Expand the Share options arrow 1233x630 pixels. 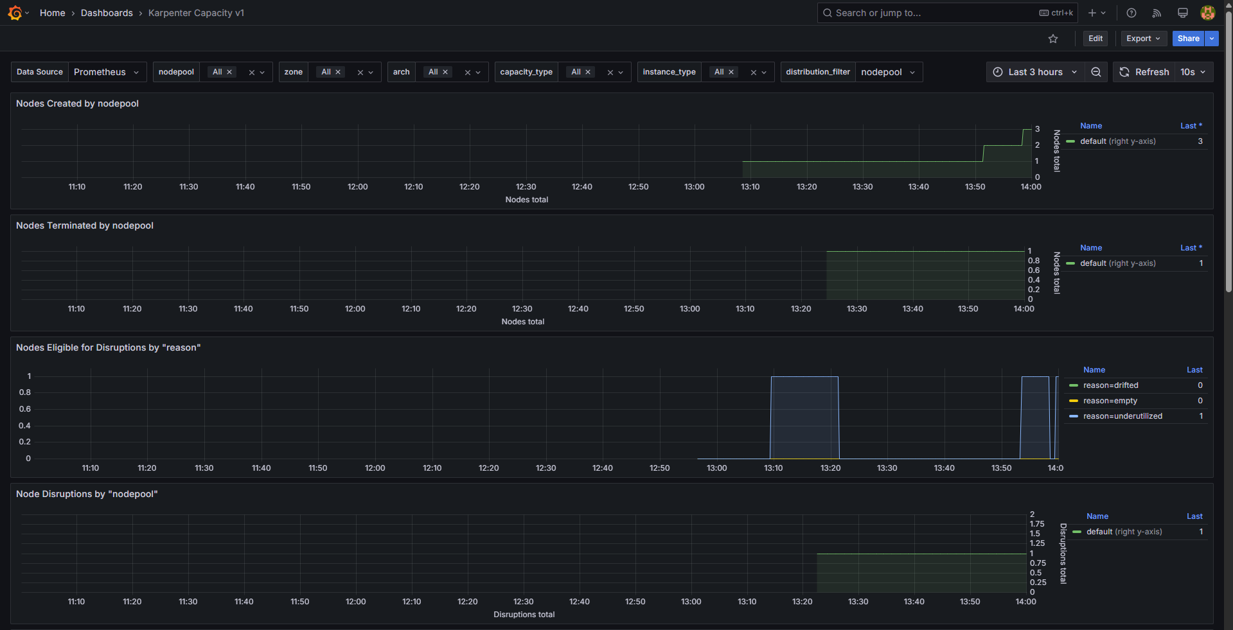1212,39
